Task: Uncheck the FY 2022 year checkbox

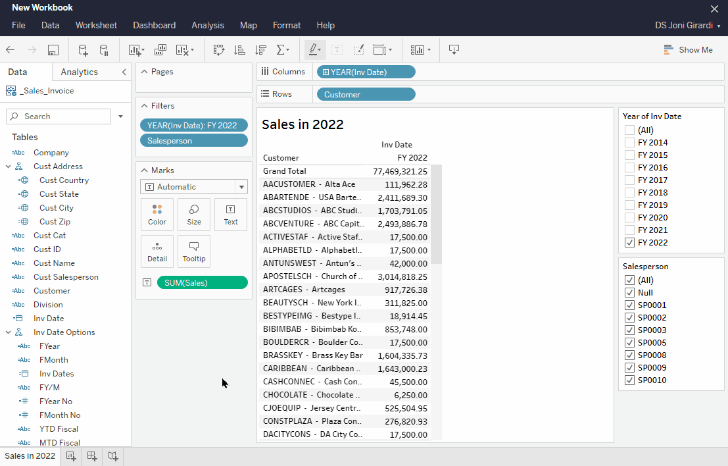Action: click(629, 243)
